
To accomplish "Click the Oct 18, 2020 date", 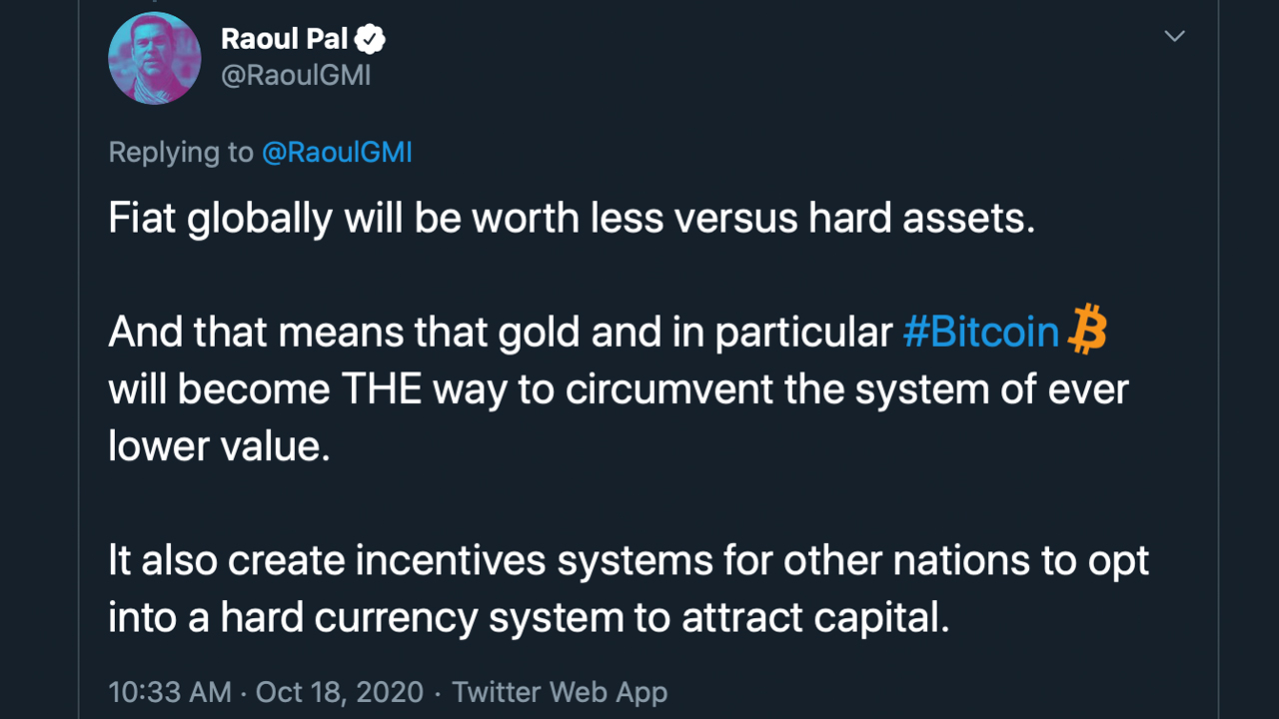I will (x=340, y=692).
